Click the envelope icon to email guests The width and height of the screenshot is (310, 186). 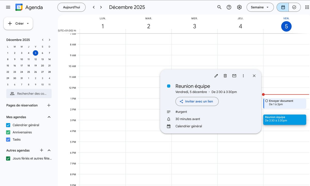[234, 76]
